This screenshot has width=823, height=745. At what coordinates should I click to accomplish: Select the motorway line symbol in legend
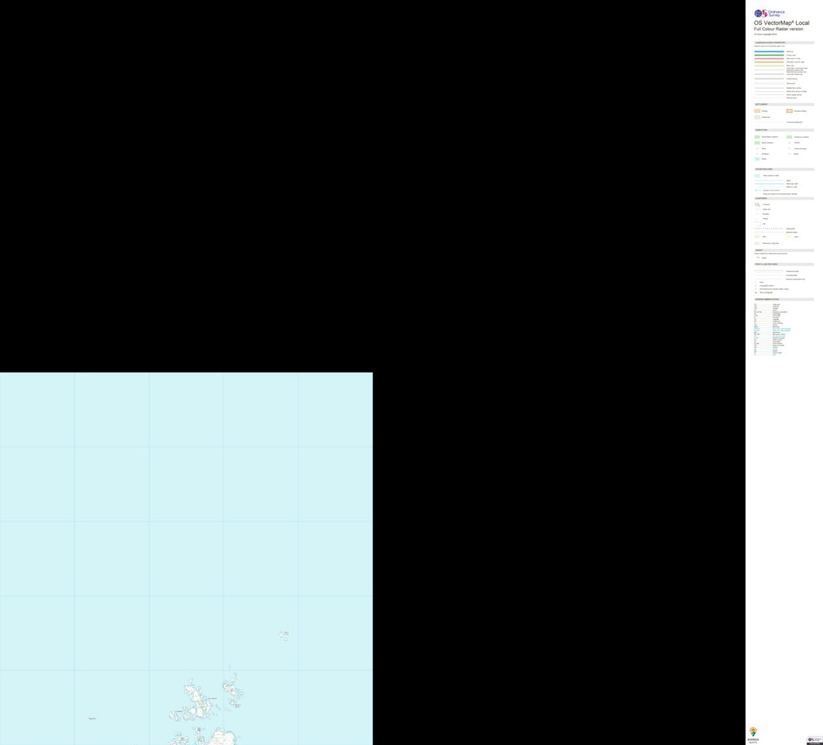769,51
